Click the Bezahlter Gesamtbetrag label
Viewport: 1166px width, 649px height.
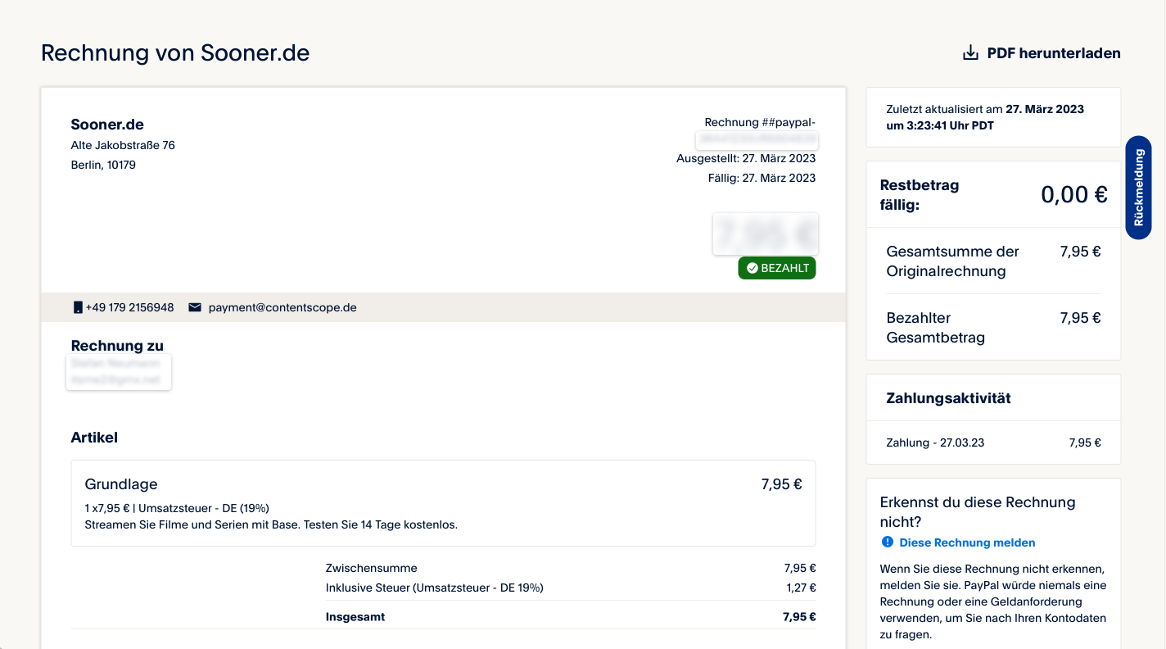(x=936, y=328)
